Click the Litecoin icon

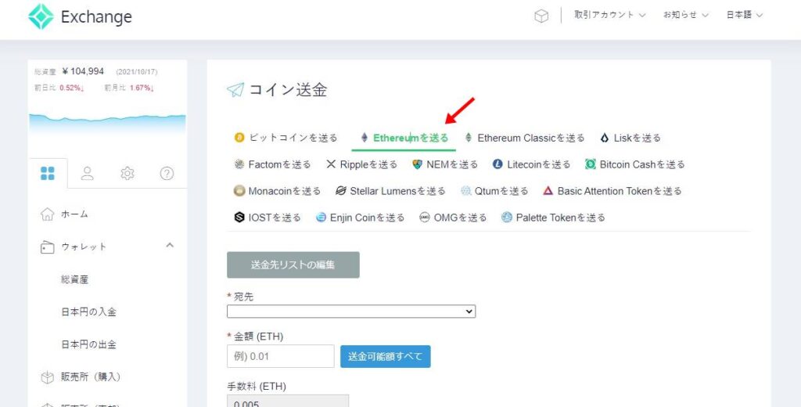point(497,164)
